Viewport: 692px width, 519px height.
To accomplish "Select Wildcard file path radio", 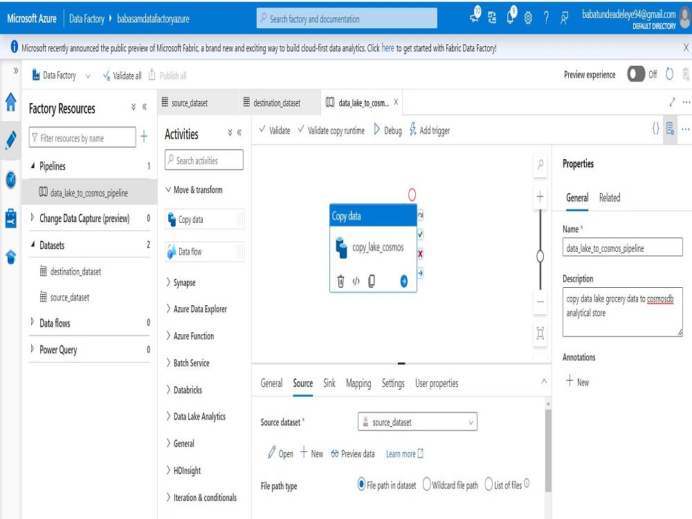I will pyautogui.click(x=426, y=484).
